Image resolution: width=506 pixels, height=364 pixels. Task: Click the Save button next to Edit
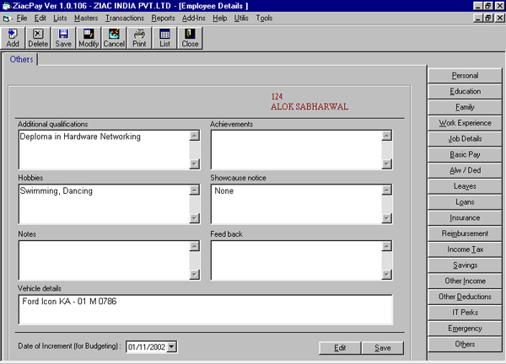click(x=382, y=348)
